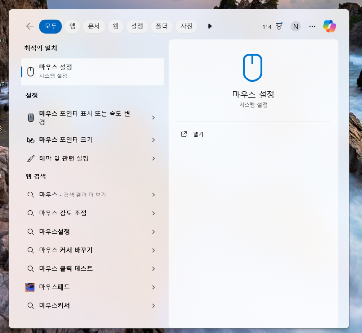Expand chevron for 마우스 커서 바꾸기
This screenshot has width=362, height=333.
(154, 250)
